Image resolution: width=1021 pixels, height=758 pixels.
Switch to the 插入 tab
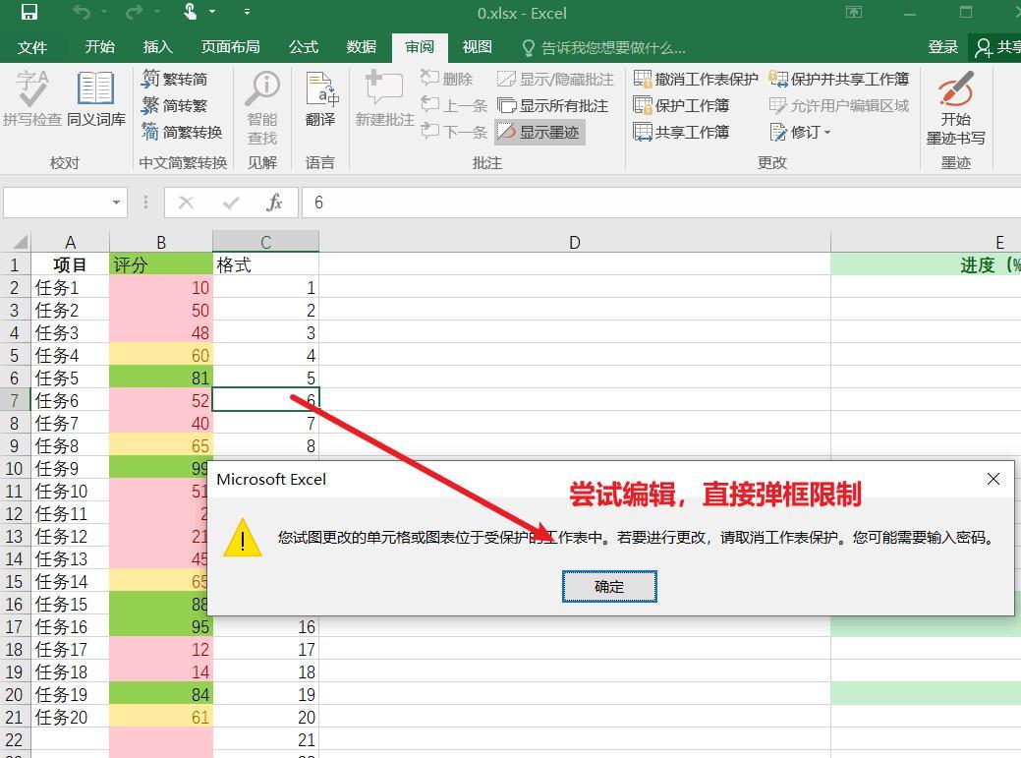pyautogui.click(x=157, y=47)
